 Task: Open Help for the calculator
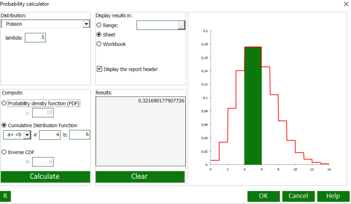pos(333,196)
